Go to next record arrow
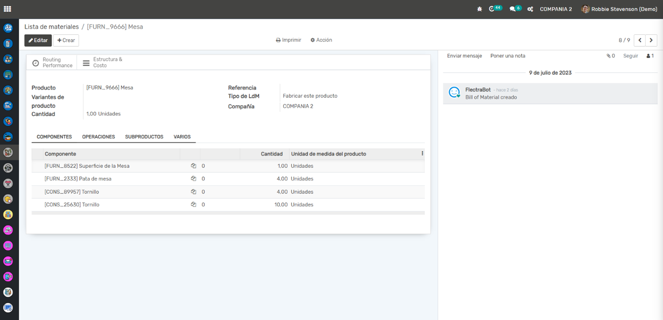Image resolution: width=663 pixels, height=320 pixels. (x=651, y=40)
